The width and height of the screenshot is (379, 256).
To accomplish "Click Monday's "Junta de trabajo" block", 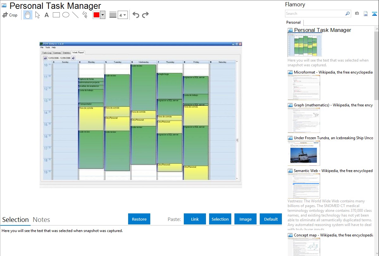I will coord(91,96).
